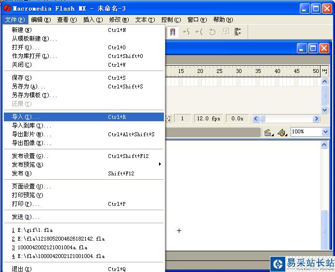The width and height of the screenshot is (335, 272).
Task: Close the inner document window
Action: 324,48
